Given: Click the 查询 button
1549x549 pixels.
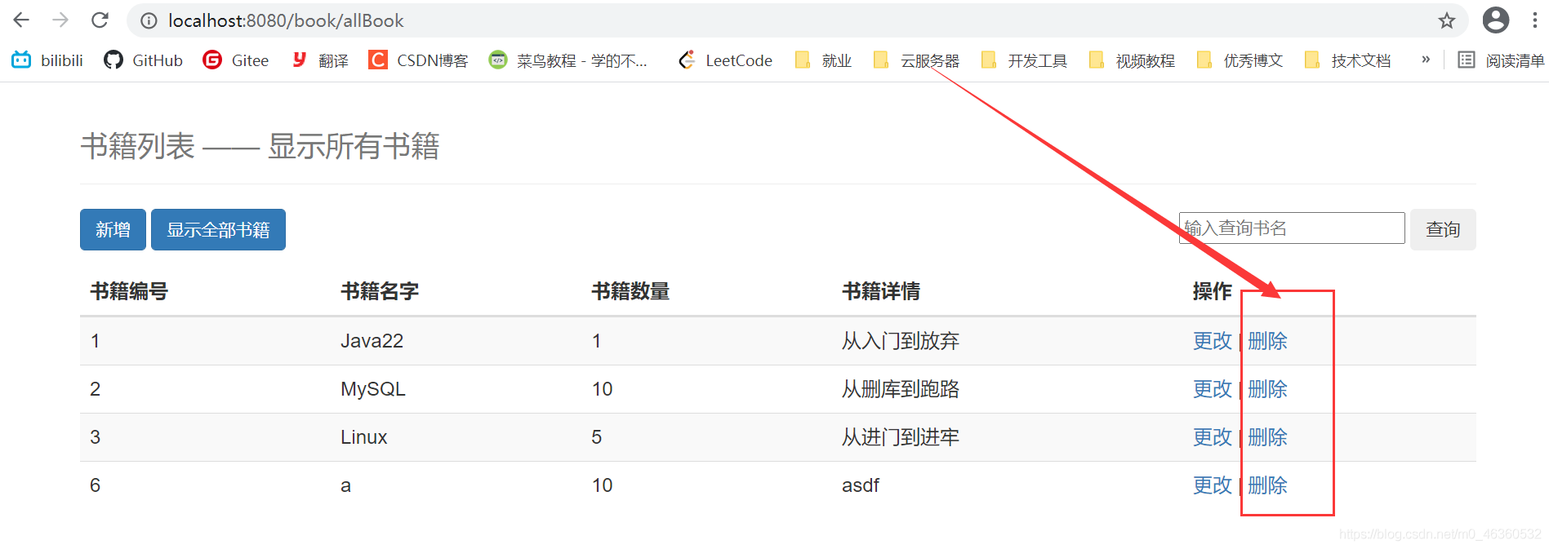Looking at the screenshot, I should (1443, 229).
